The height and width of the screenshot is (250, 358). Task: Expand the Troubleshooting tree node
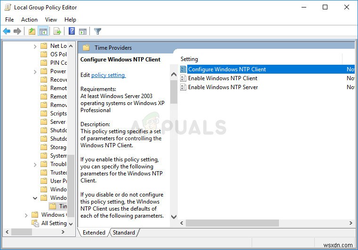35,165
